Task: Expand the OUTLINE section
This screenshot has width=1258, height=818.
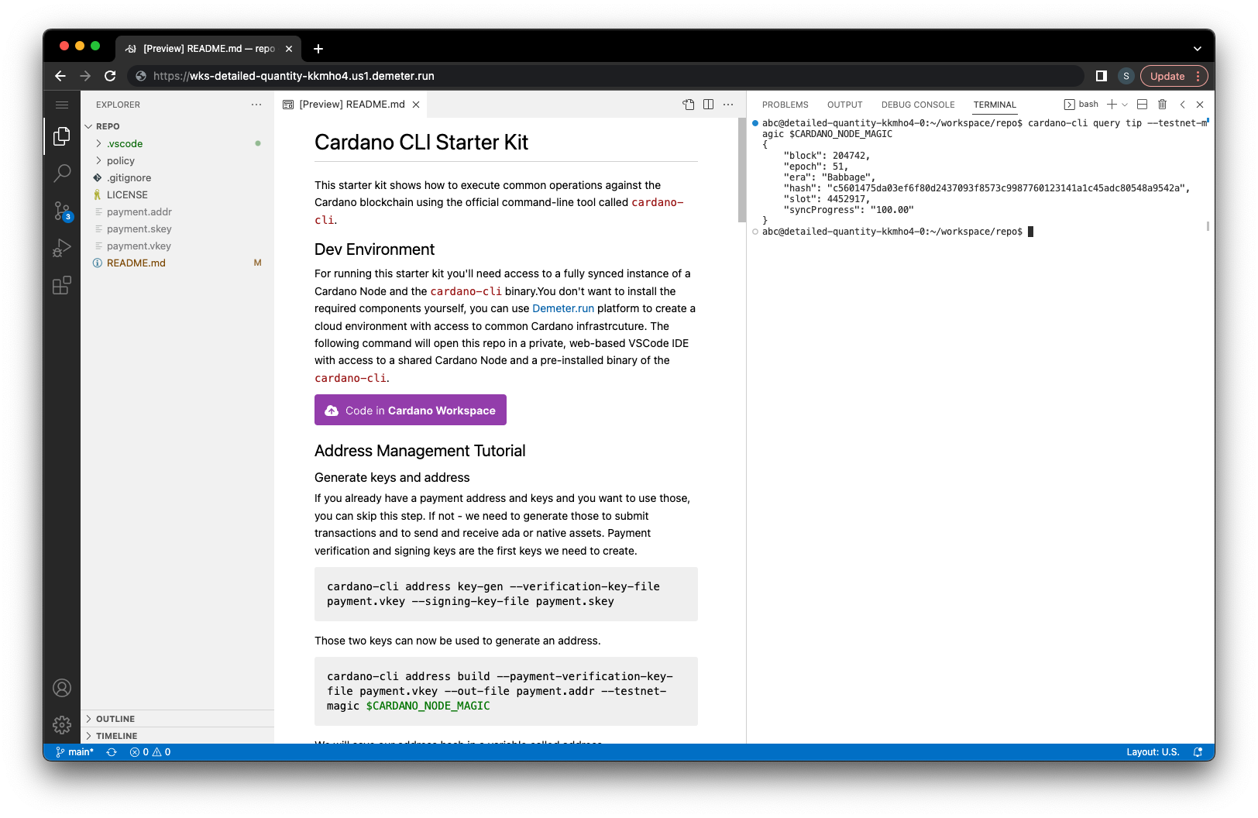Action: coord(177,719)
